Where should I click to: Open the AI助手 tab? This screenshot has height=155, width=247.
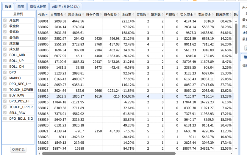click(x=66, y=7)
